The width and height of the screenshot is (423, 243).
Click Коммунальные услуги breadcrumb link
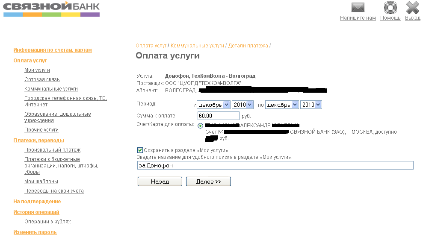[x=198, y=46]
